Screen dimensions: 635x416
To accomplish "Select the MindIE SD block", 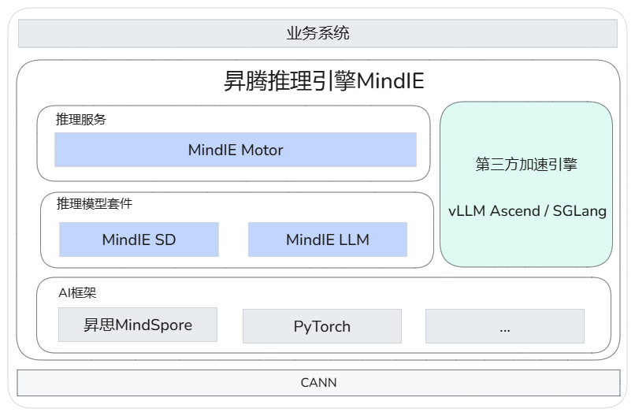I will click(139, 240).
